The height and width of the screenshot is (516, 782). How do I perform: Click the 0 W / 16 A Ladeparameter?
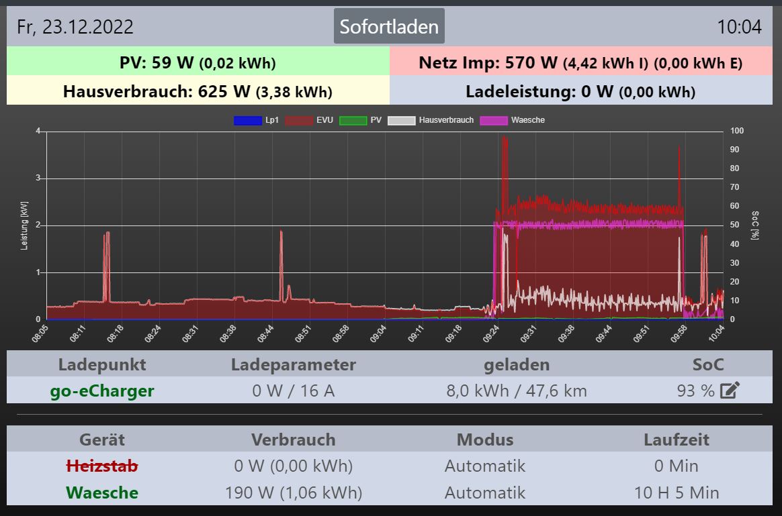click(x=293, y=391)
